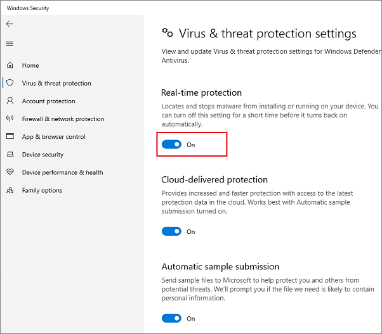Open Family options page
The image size is (382, 334).
pos(42,190)
